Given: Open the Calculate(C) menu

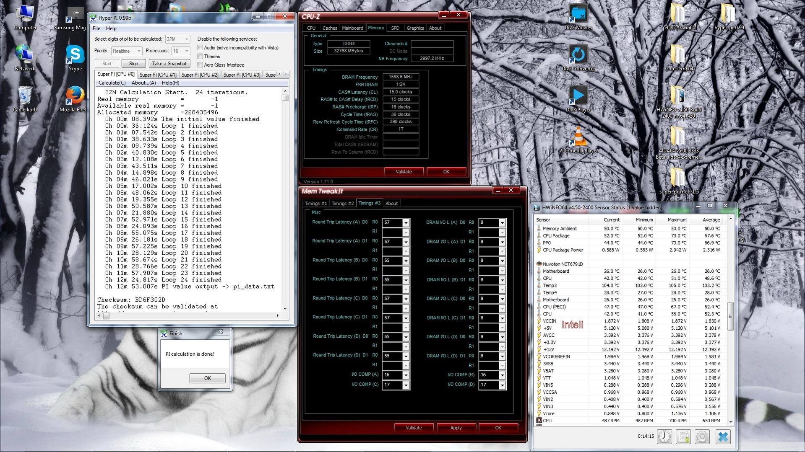Looking at the screenshot, I should 112,83.
